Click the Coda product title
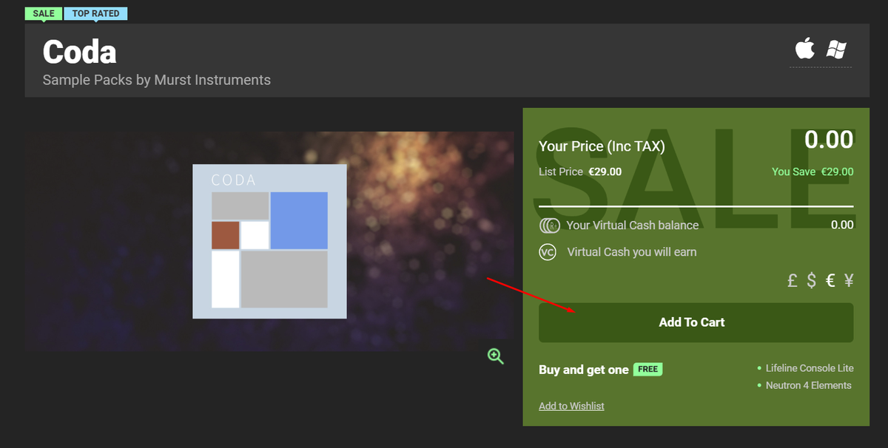The width and height of the screenshot is (888, 448). tap(80, 52)
